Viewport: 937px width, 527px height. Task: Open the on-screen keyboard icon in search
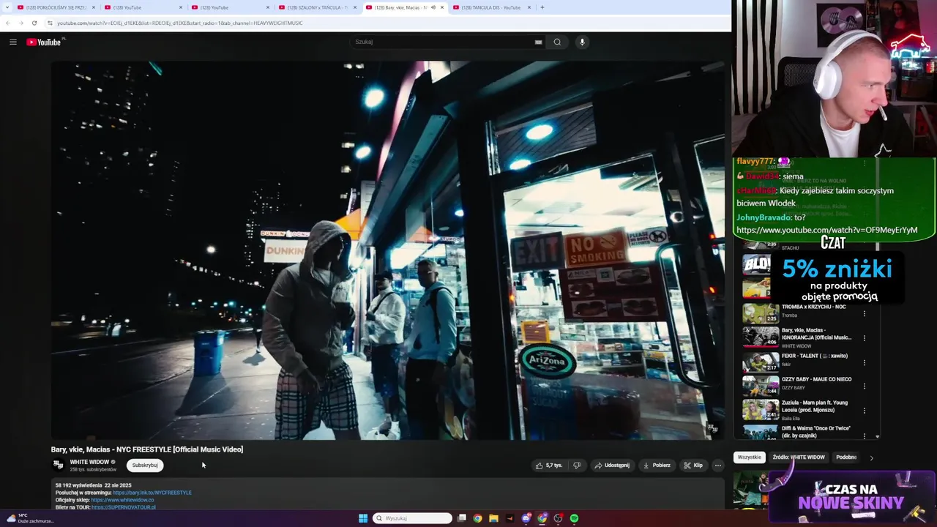(x=538, y=42)
